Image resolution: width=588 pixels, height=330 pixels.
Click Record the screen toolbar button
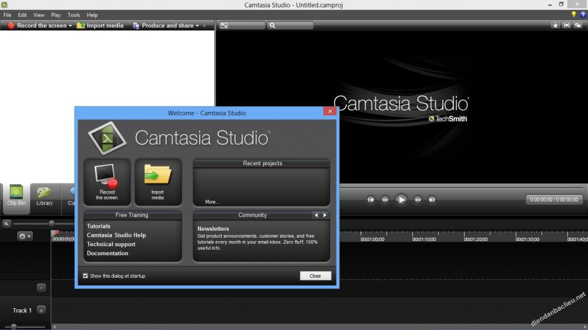(37, 25)
